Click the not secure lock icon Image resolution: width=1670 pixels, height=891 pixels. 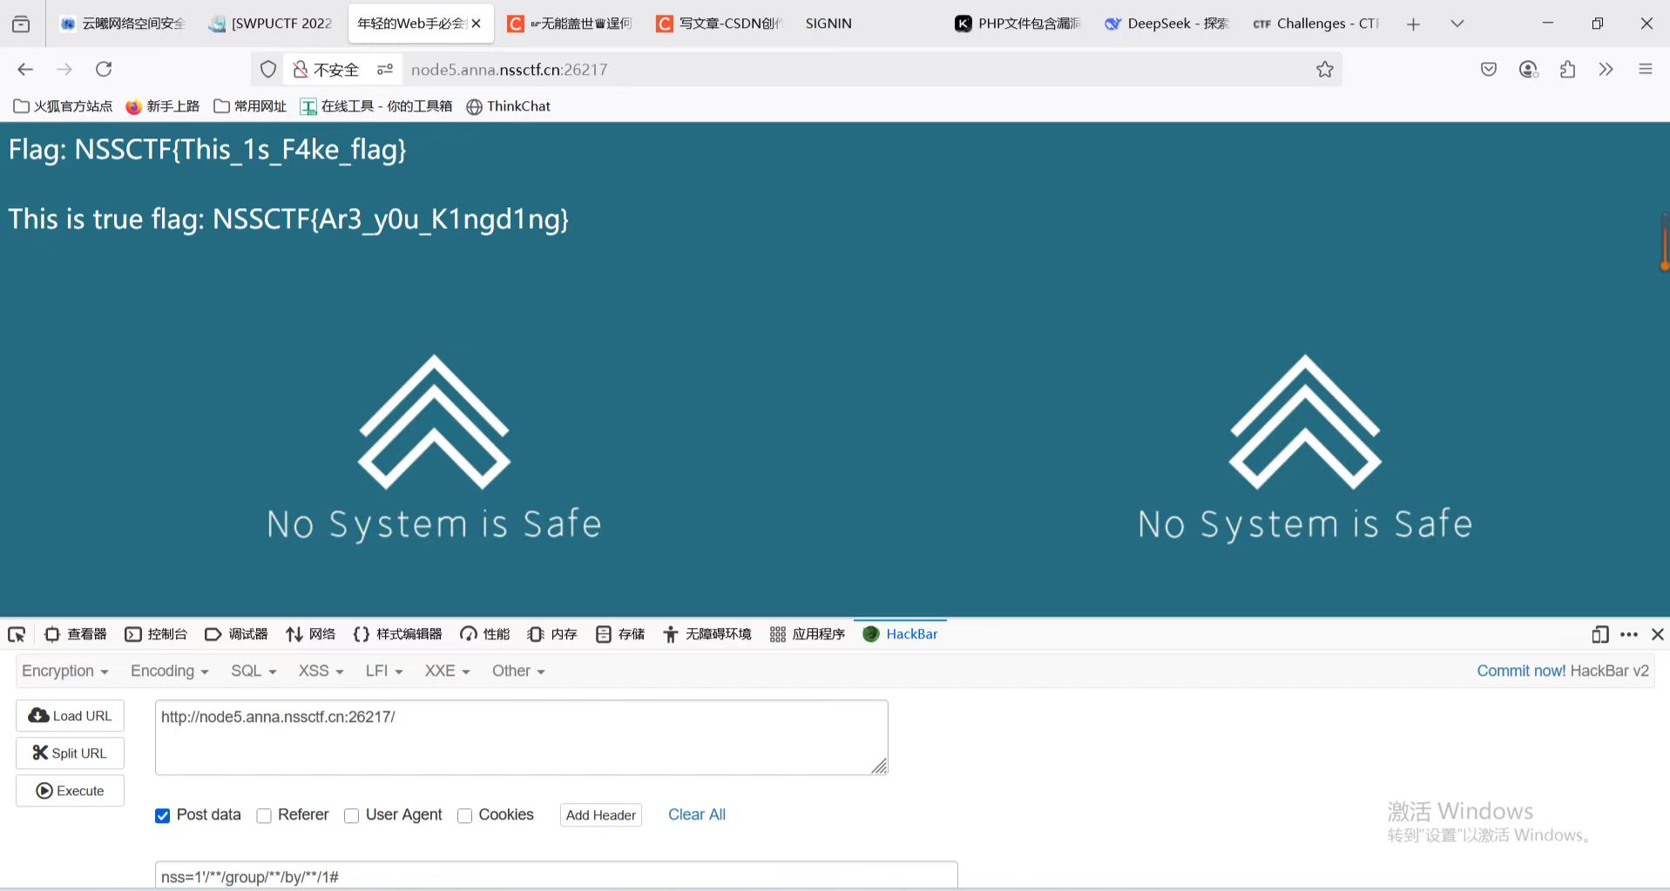pos(301,69)
